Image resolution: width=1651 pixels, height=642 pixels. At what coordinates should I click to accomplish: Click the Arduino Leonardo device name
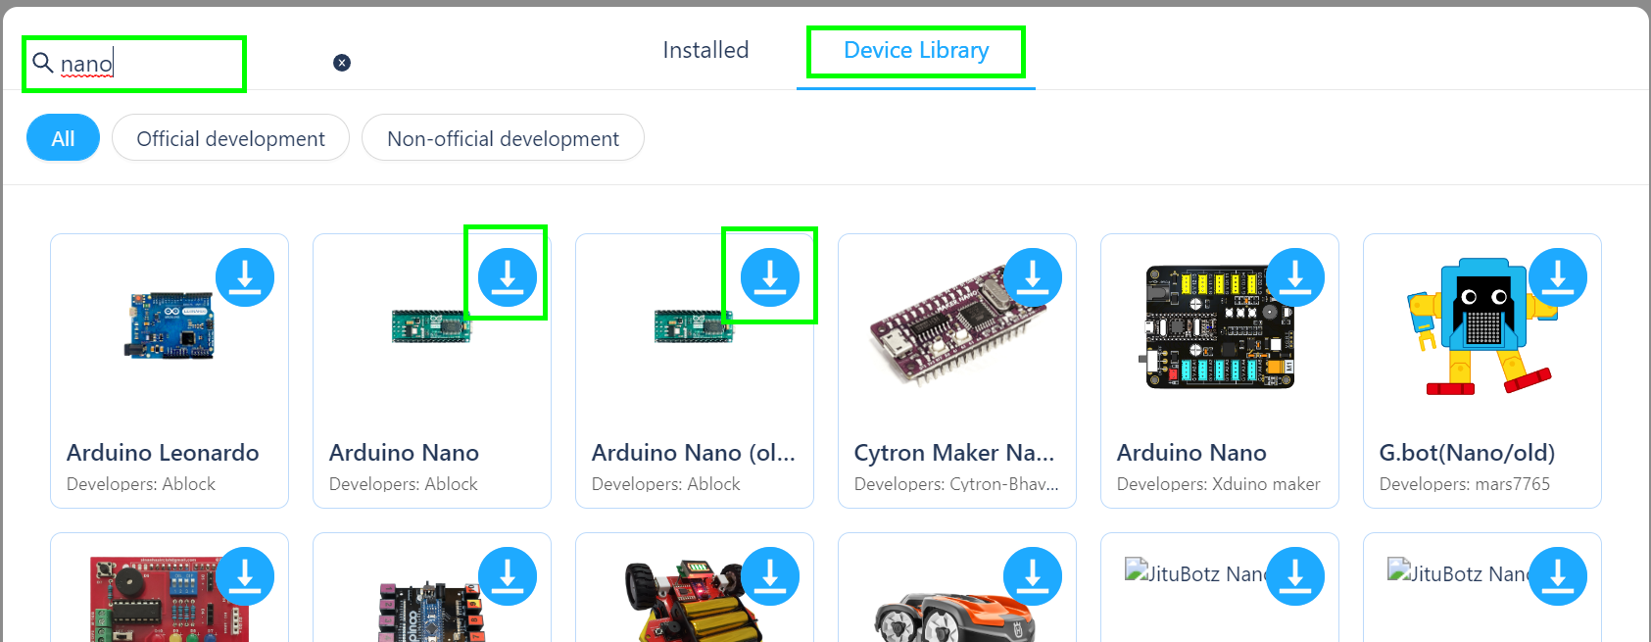point(163,453)
